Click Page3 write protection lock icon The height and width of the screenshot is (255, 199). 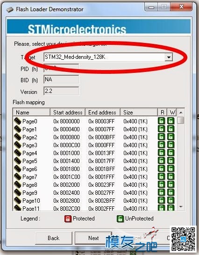pyautogui.click(x=171, y=145)
